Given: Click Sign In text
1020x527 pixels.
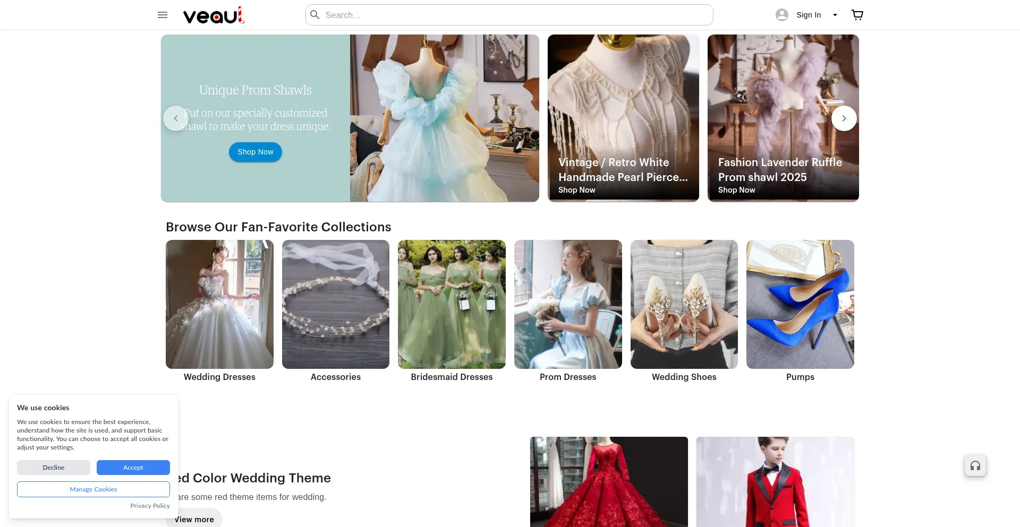Looking at the screenshot, I should [809, 15].
